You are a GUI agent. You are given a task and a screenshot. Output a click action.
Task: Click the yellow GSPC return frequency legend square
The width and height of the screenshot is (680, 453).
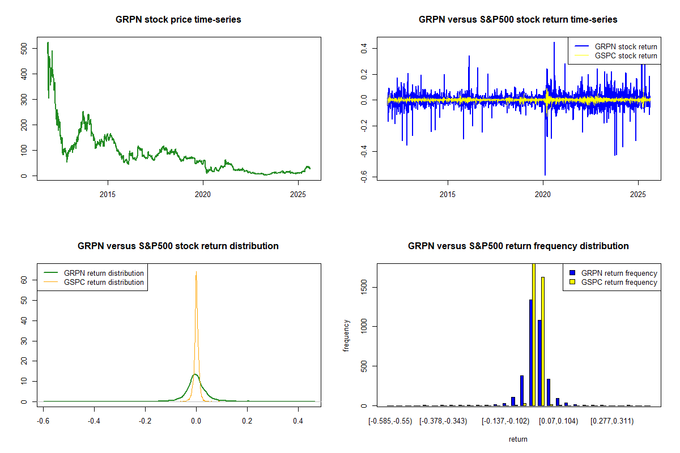[572, 282]
